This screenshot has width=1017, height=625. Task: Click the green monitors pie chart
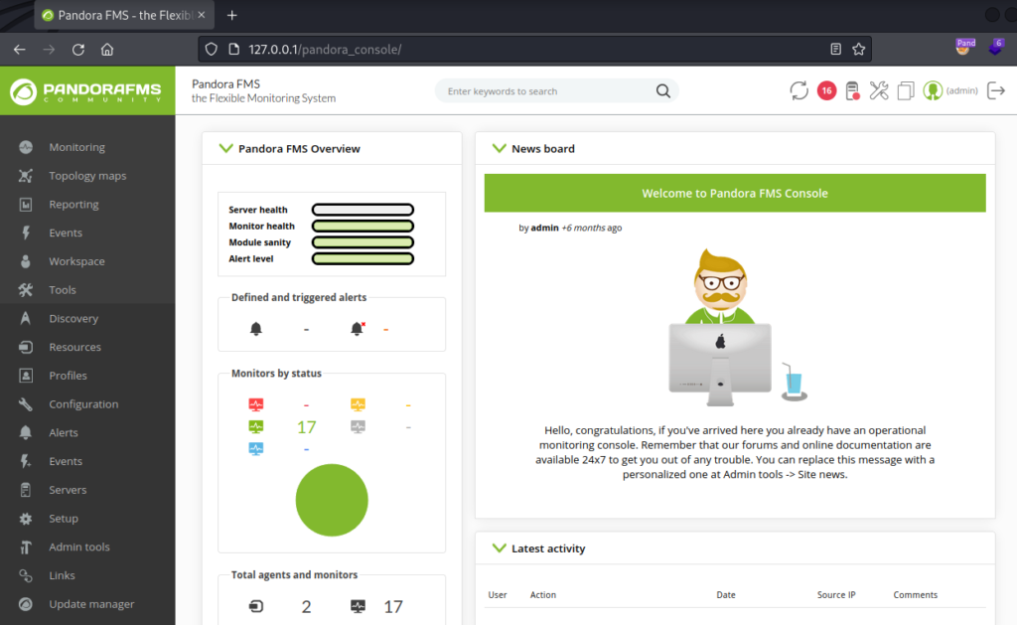tap(332, 501)
